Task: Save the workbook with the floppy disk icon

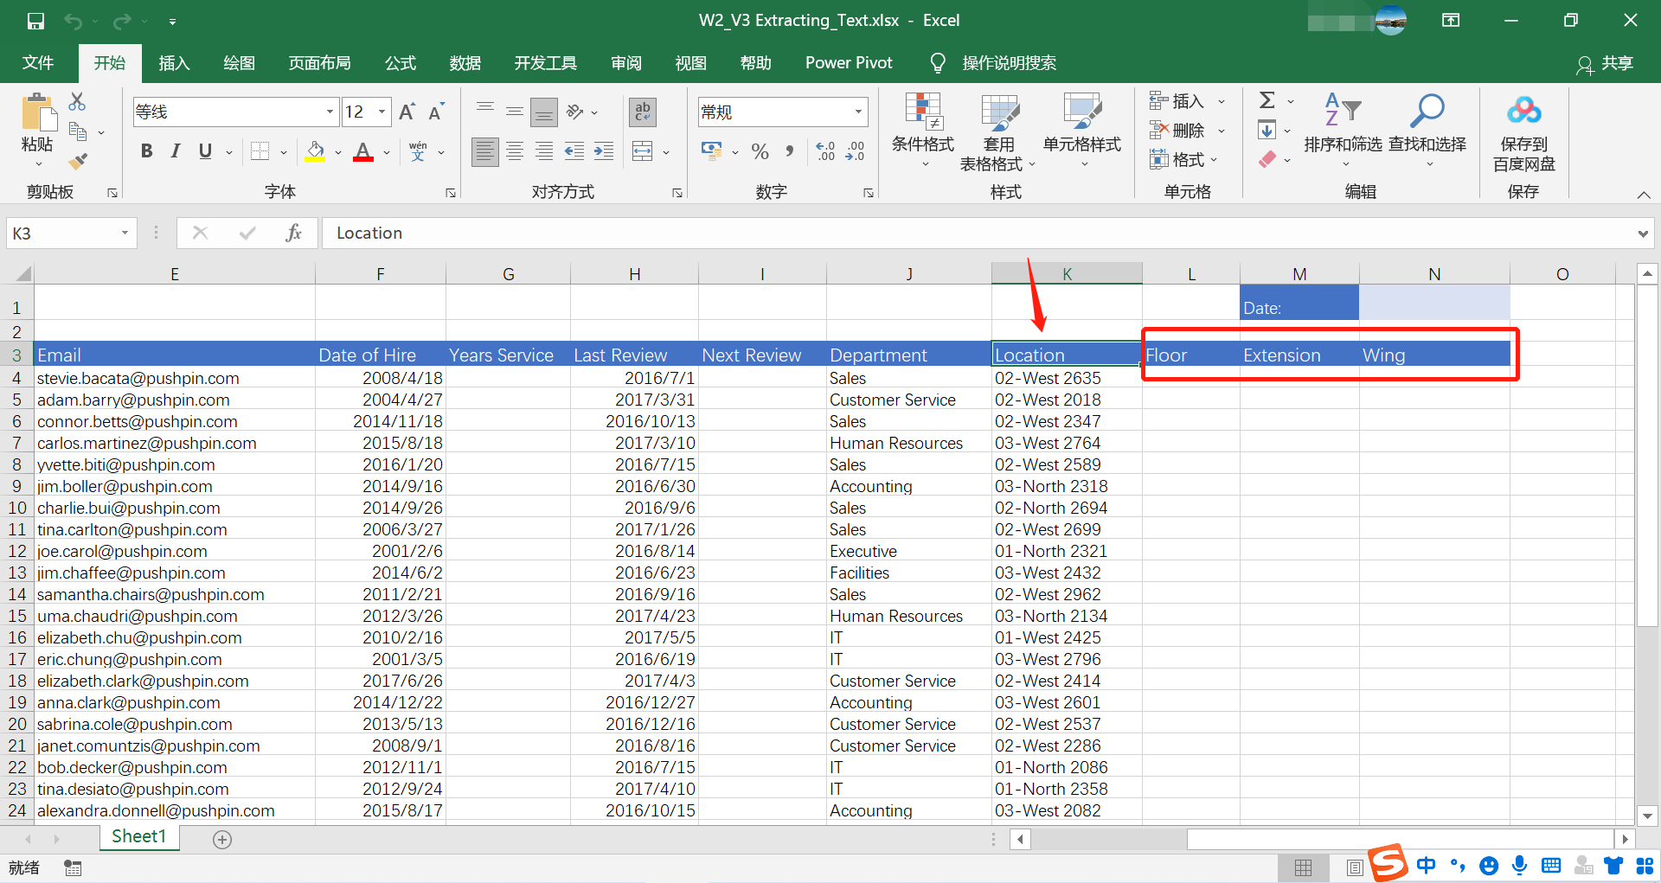Action: click(35, 21)
